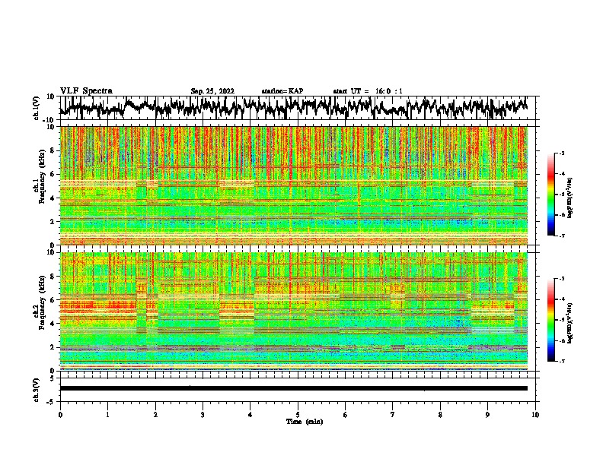
Task: Click the "-3" label on ch.1 color bar
Action: coord(562,153)
